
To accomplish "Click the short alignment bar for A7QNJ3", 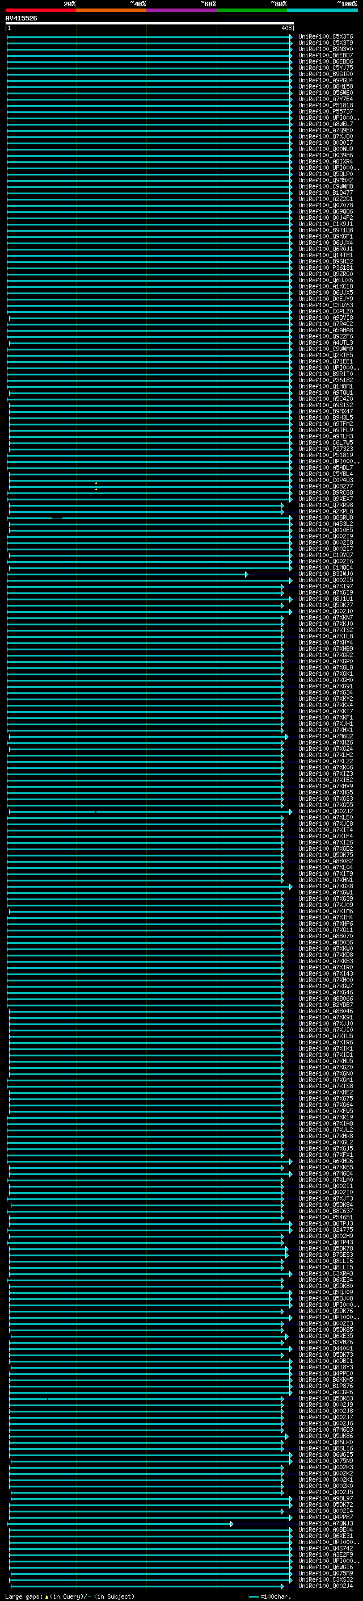I will pyautogui.click(x=120, y=1524).
